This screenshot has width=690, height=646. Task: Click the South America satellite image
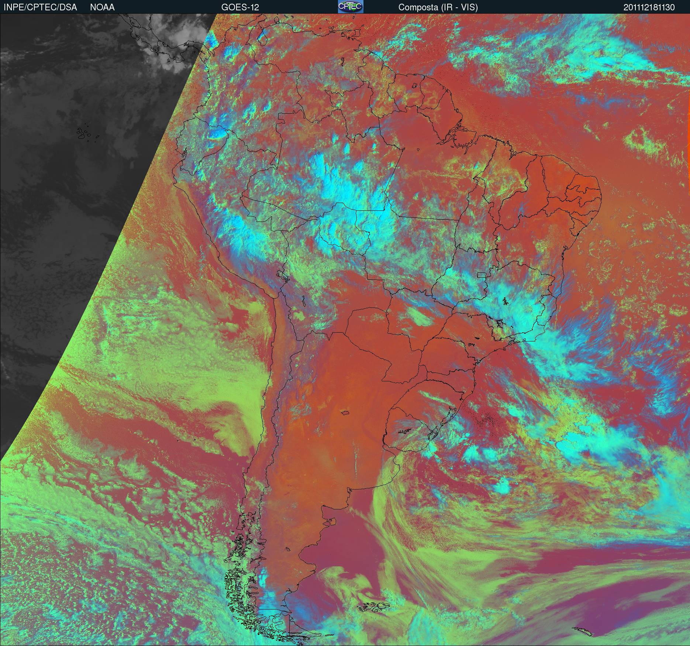point(345,330)
